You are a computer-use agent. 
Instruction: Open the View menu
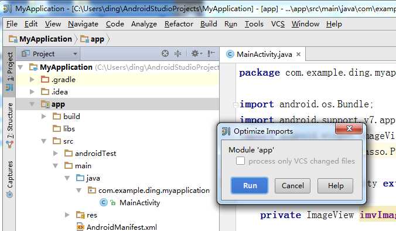point(53,24)
